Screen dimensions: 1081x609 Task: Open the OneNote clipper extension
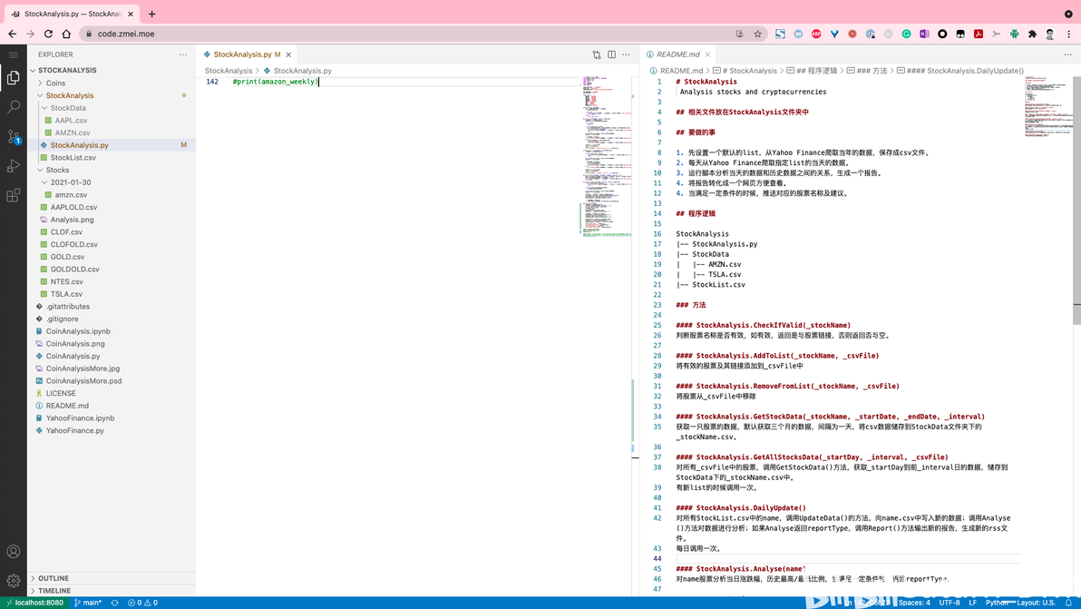point(924,34)
